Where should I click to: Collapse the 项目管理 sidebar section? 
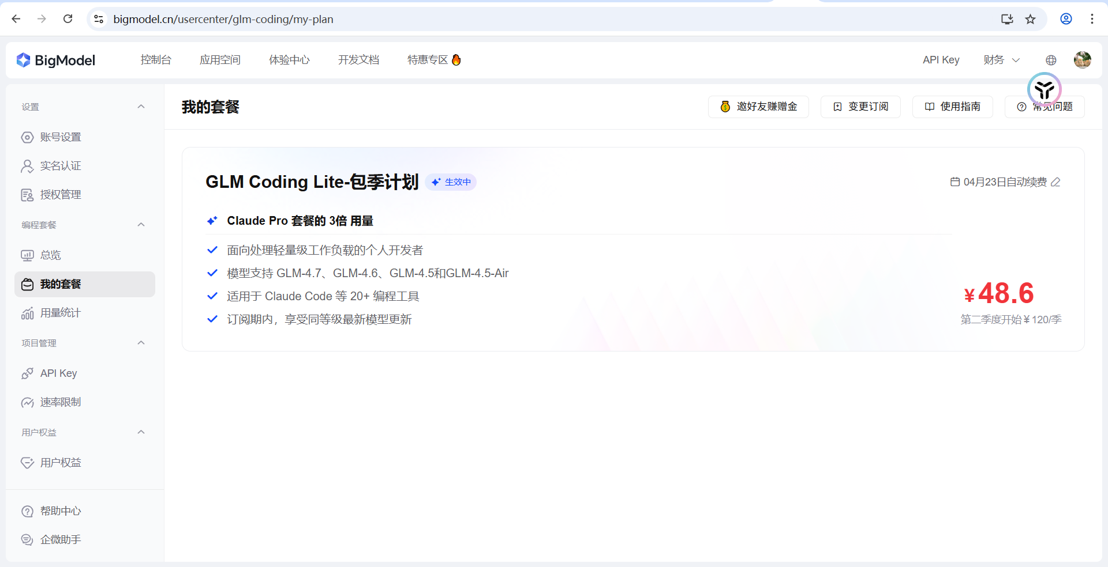click(141, 343)
